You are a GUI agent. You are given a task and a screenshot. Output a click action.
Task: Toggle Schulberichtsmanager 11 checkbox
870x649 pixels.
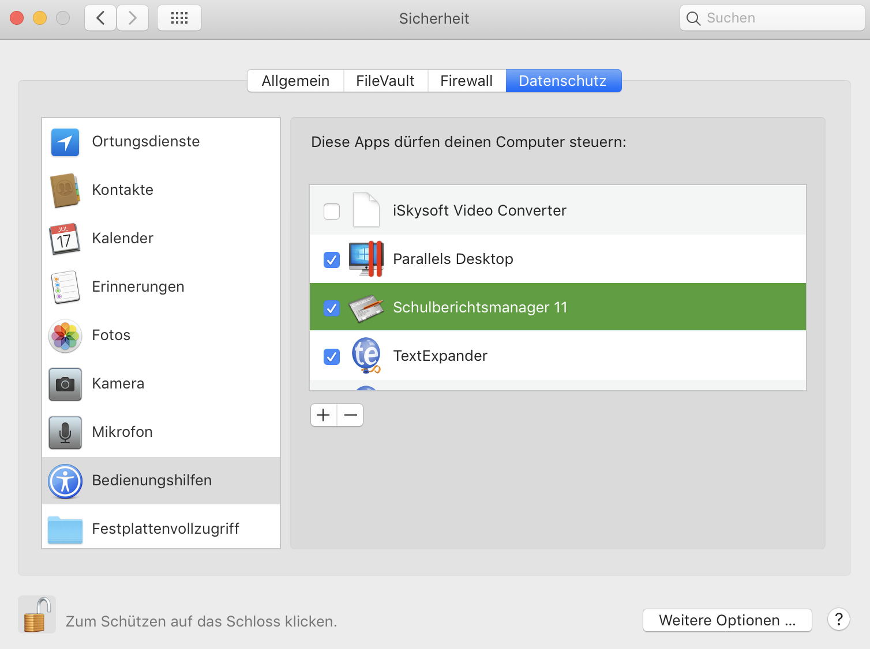point(332,308)
